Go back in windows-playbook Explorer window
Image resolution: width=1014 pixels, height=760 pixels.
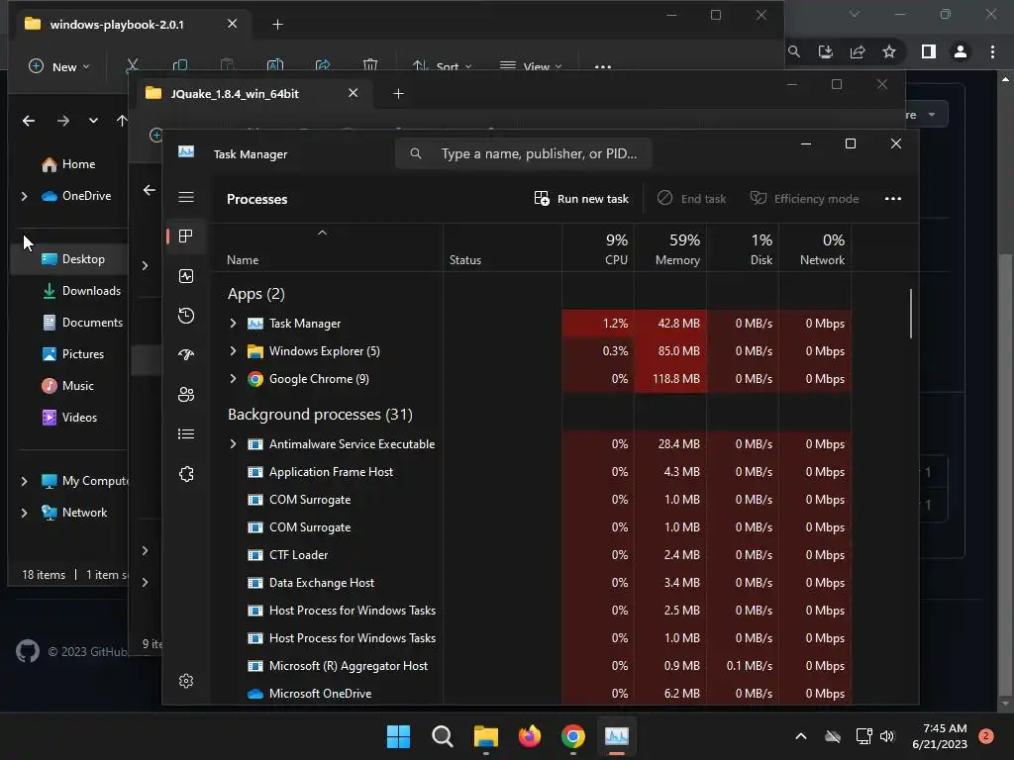pos(29,121)
